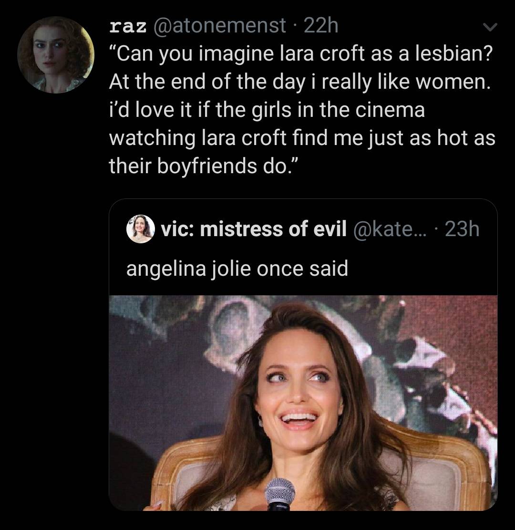The height and width of the screenshot is (530, 515).
Task: Click empty space right of 'once said'
Action: pos(420,269)
